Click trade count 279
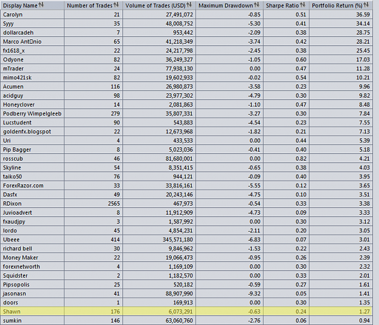Screen dimensions: 379x325 [x=115, y=113]
